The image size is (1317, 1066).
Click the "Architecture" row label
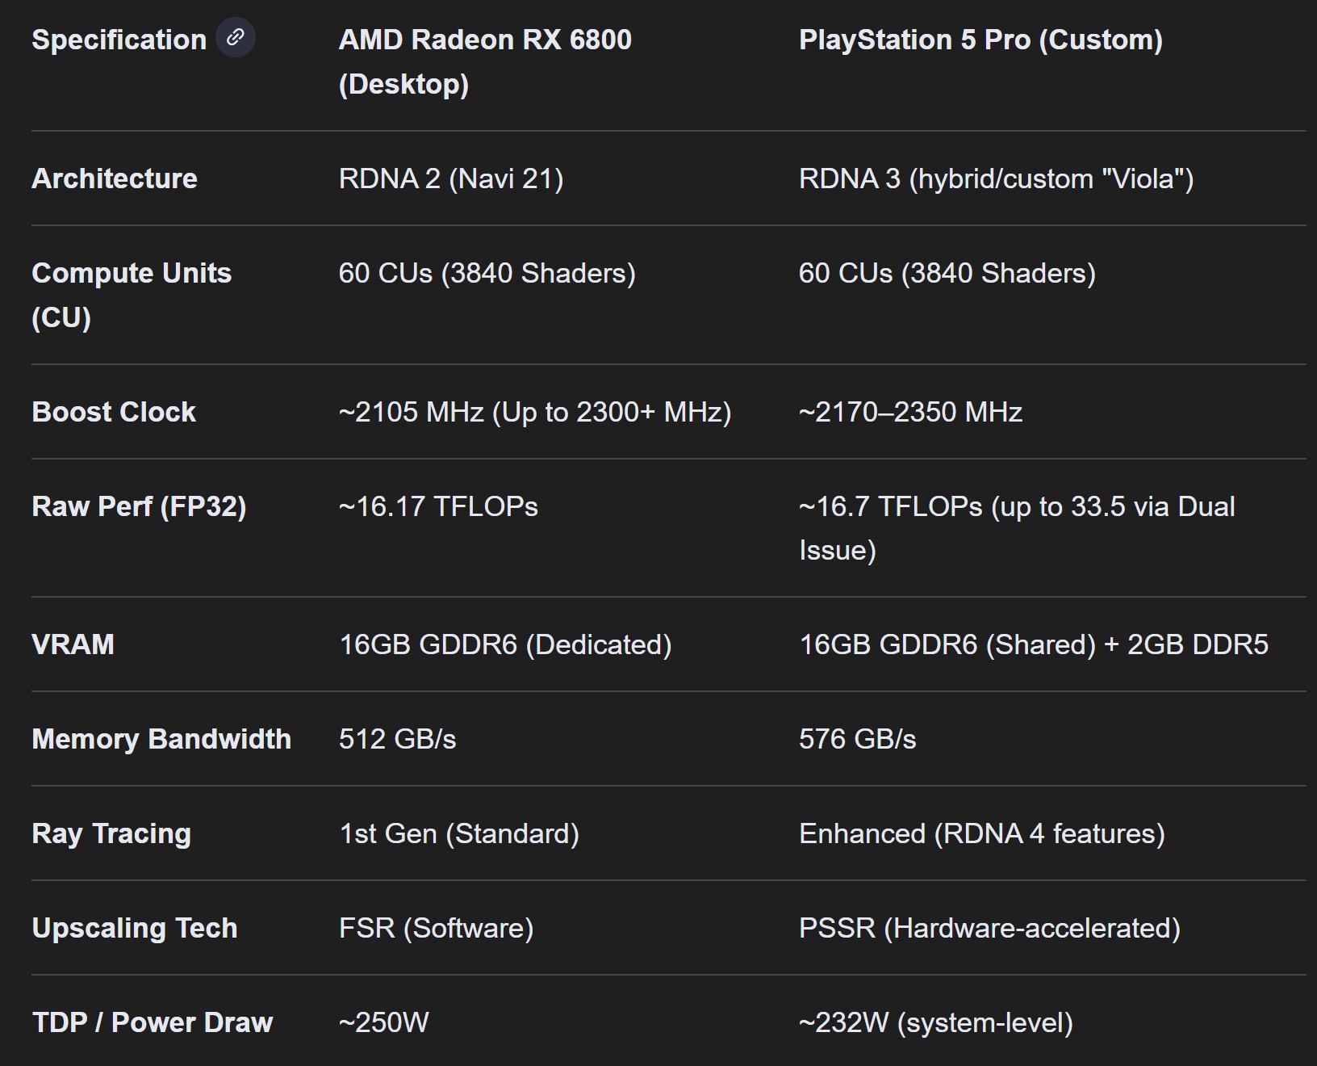tap(115, 178)
